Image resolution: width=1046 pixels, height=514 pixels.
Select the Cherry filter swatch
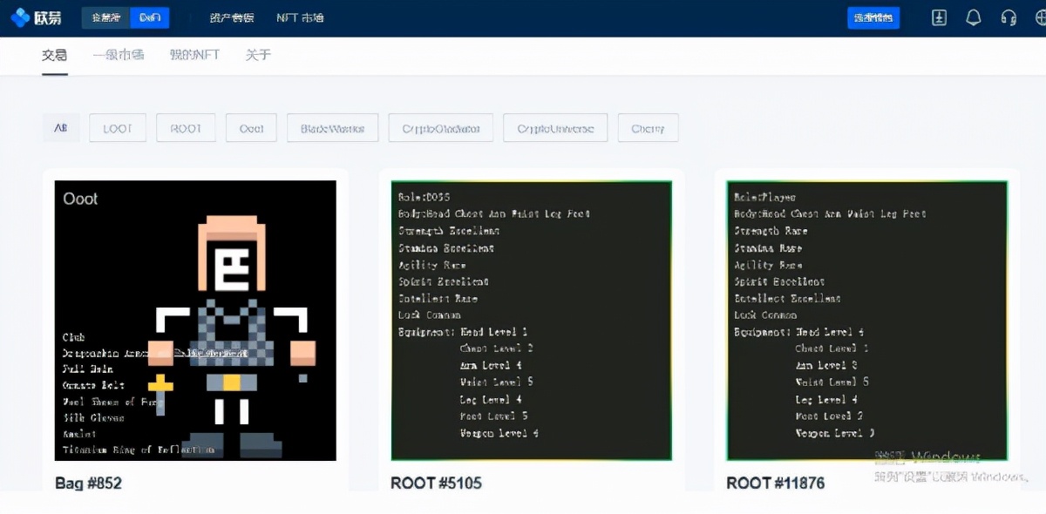coord(648,127)
